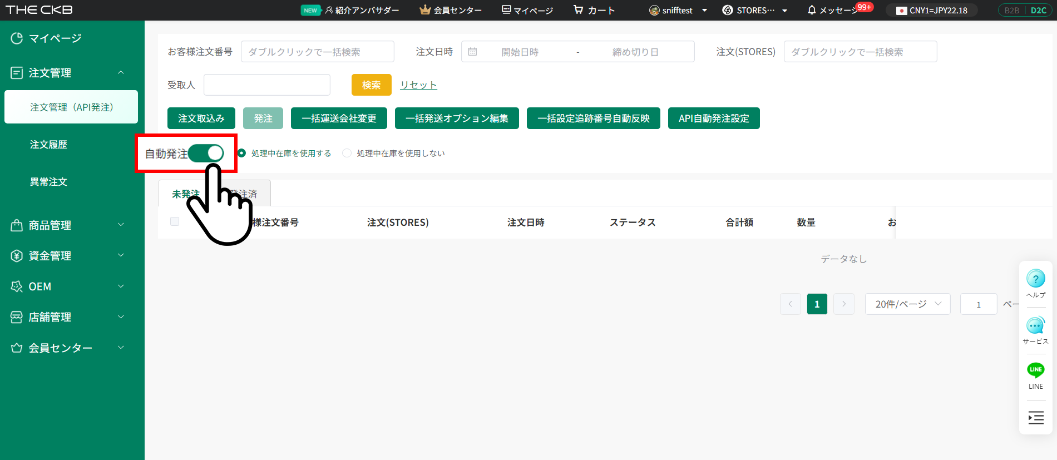This screenshot has height=460, width=1057.
Task: Expand the 会員センター sidebar section
Action: pyautogui.click(x=121, y=347)
